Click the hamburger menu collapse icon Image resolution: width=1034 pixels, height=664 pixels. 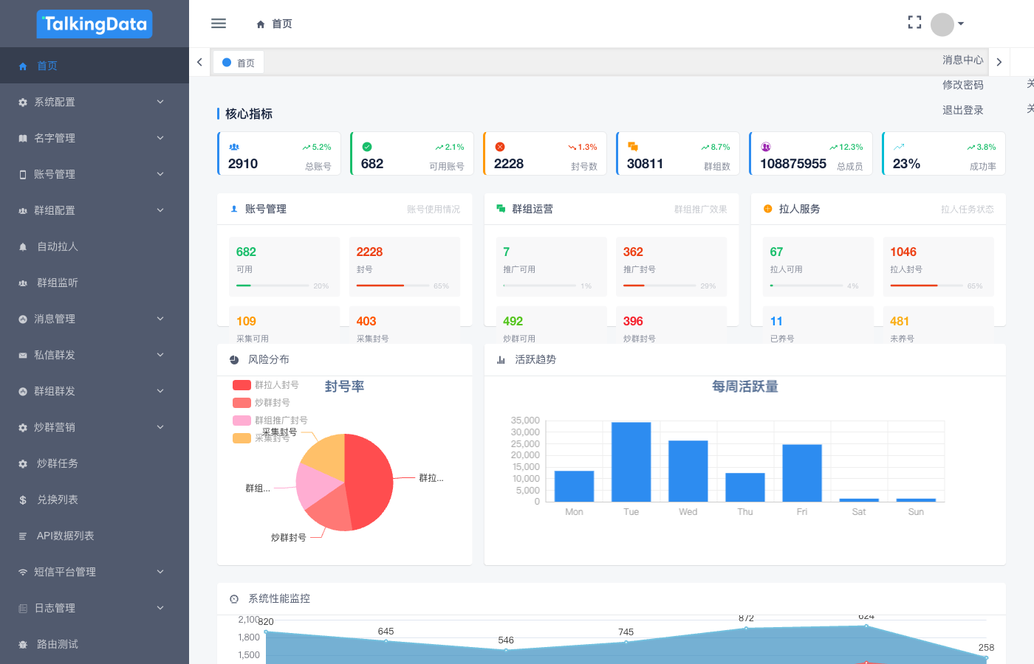coord(219,24)
